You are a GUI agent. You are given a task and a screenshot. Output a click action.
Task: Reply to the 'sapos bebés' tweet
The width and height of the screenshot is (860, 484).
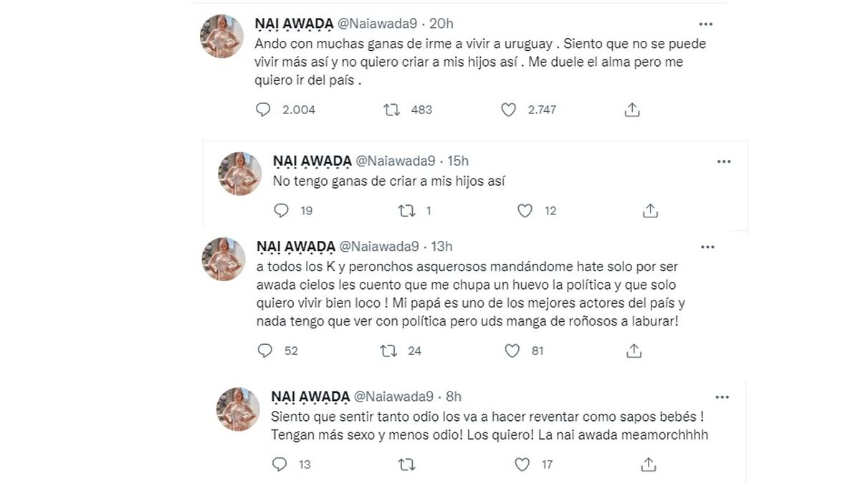(x=280, y=465)
